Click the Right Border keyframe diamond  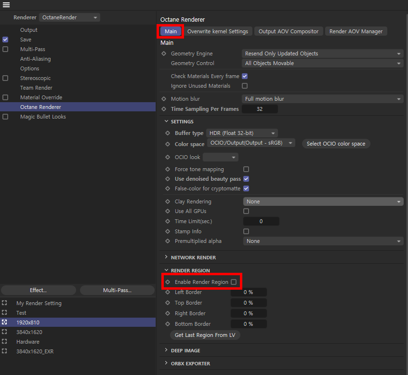(x=168, y=313)
